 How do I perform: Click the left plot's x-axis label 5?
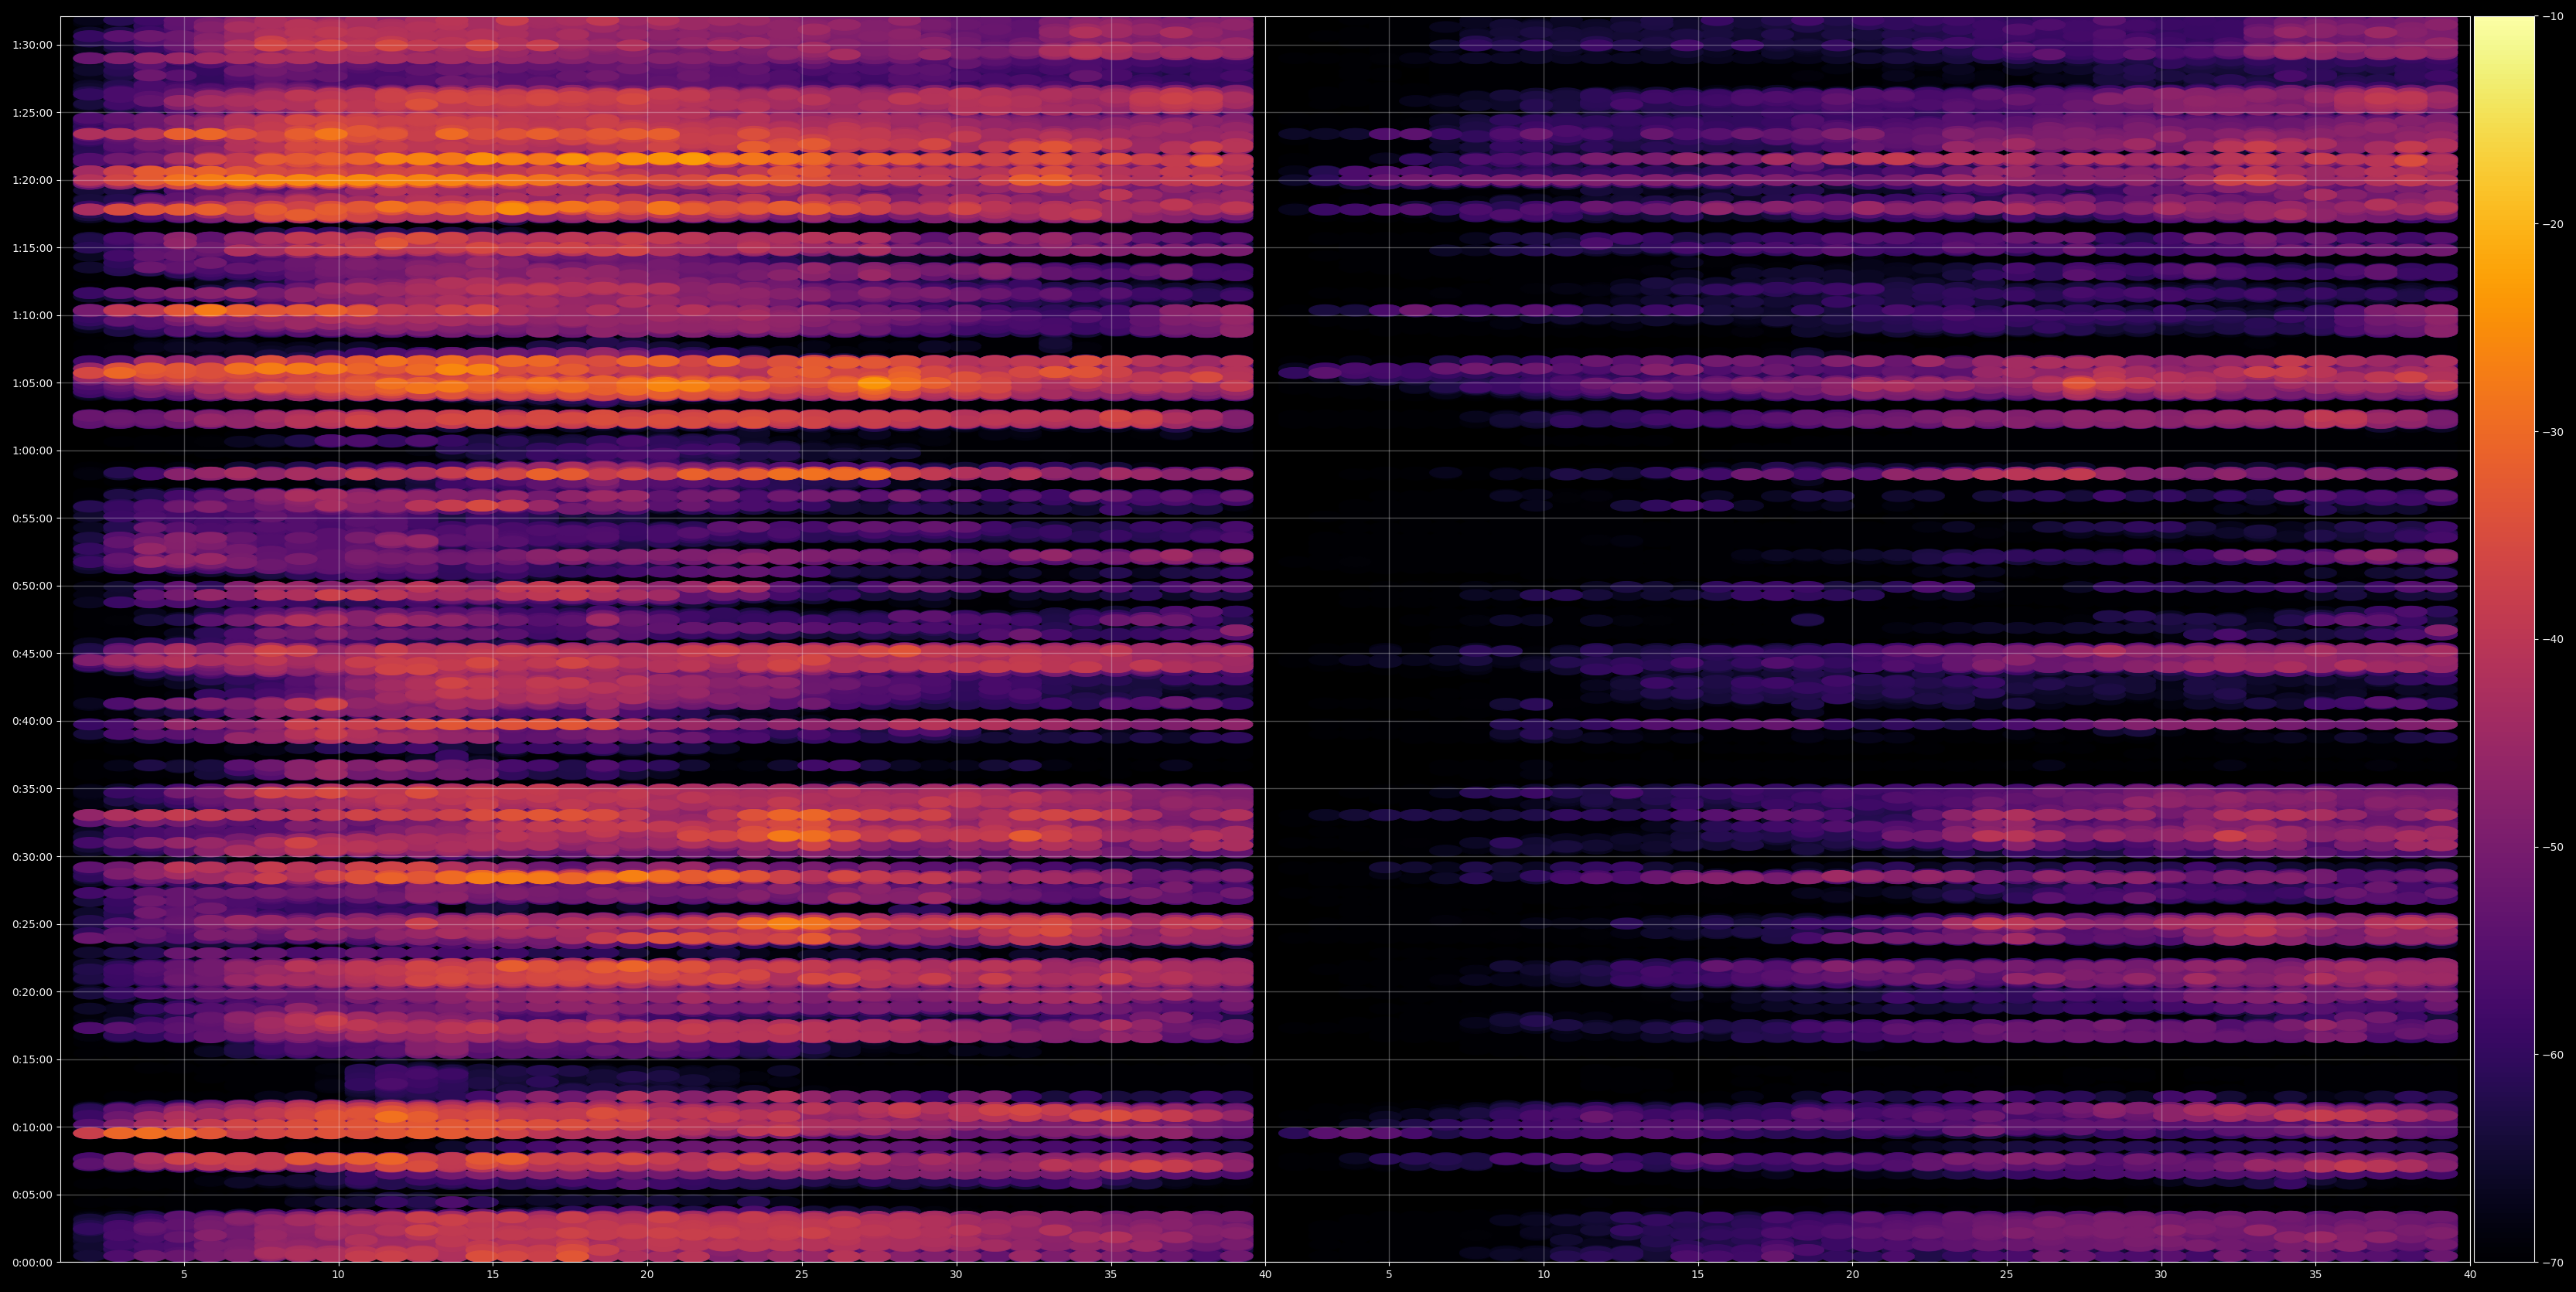click(184, 1275)
